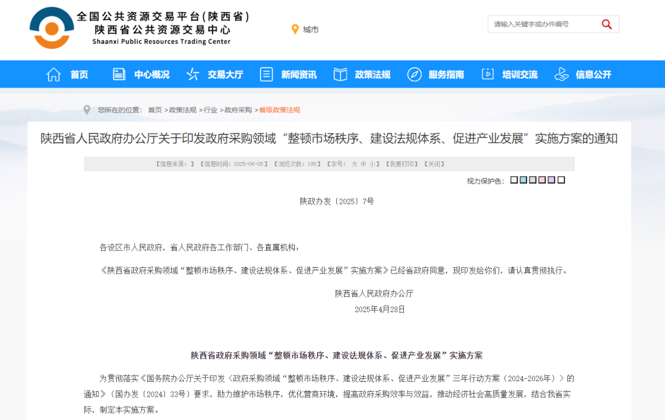Image resolution: width=665 pixels, height=420 pixels.
Task: Select the 中心概况 document icon
Action: pyautogui.click(x=119, y=74)
